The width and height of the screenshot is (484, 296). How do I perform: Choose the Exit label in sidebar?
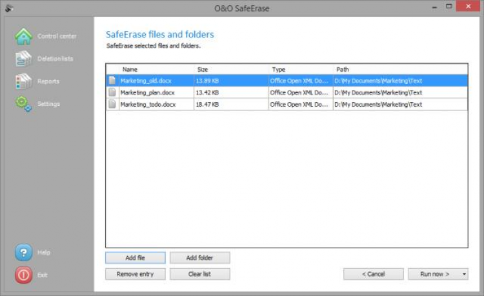tap(43, 275)
